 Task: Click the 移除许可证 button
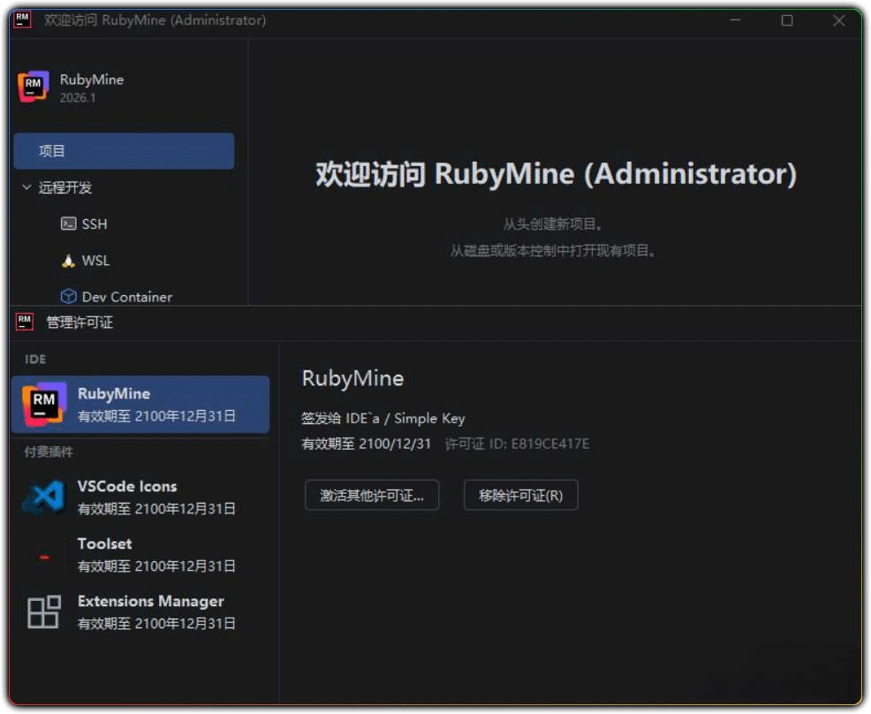click(x=520, y=495)
